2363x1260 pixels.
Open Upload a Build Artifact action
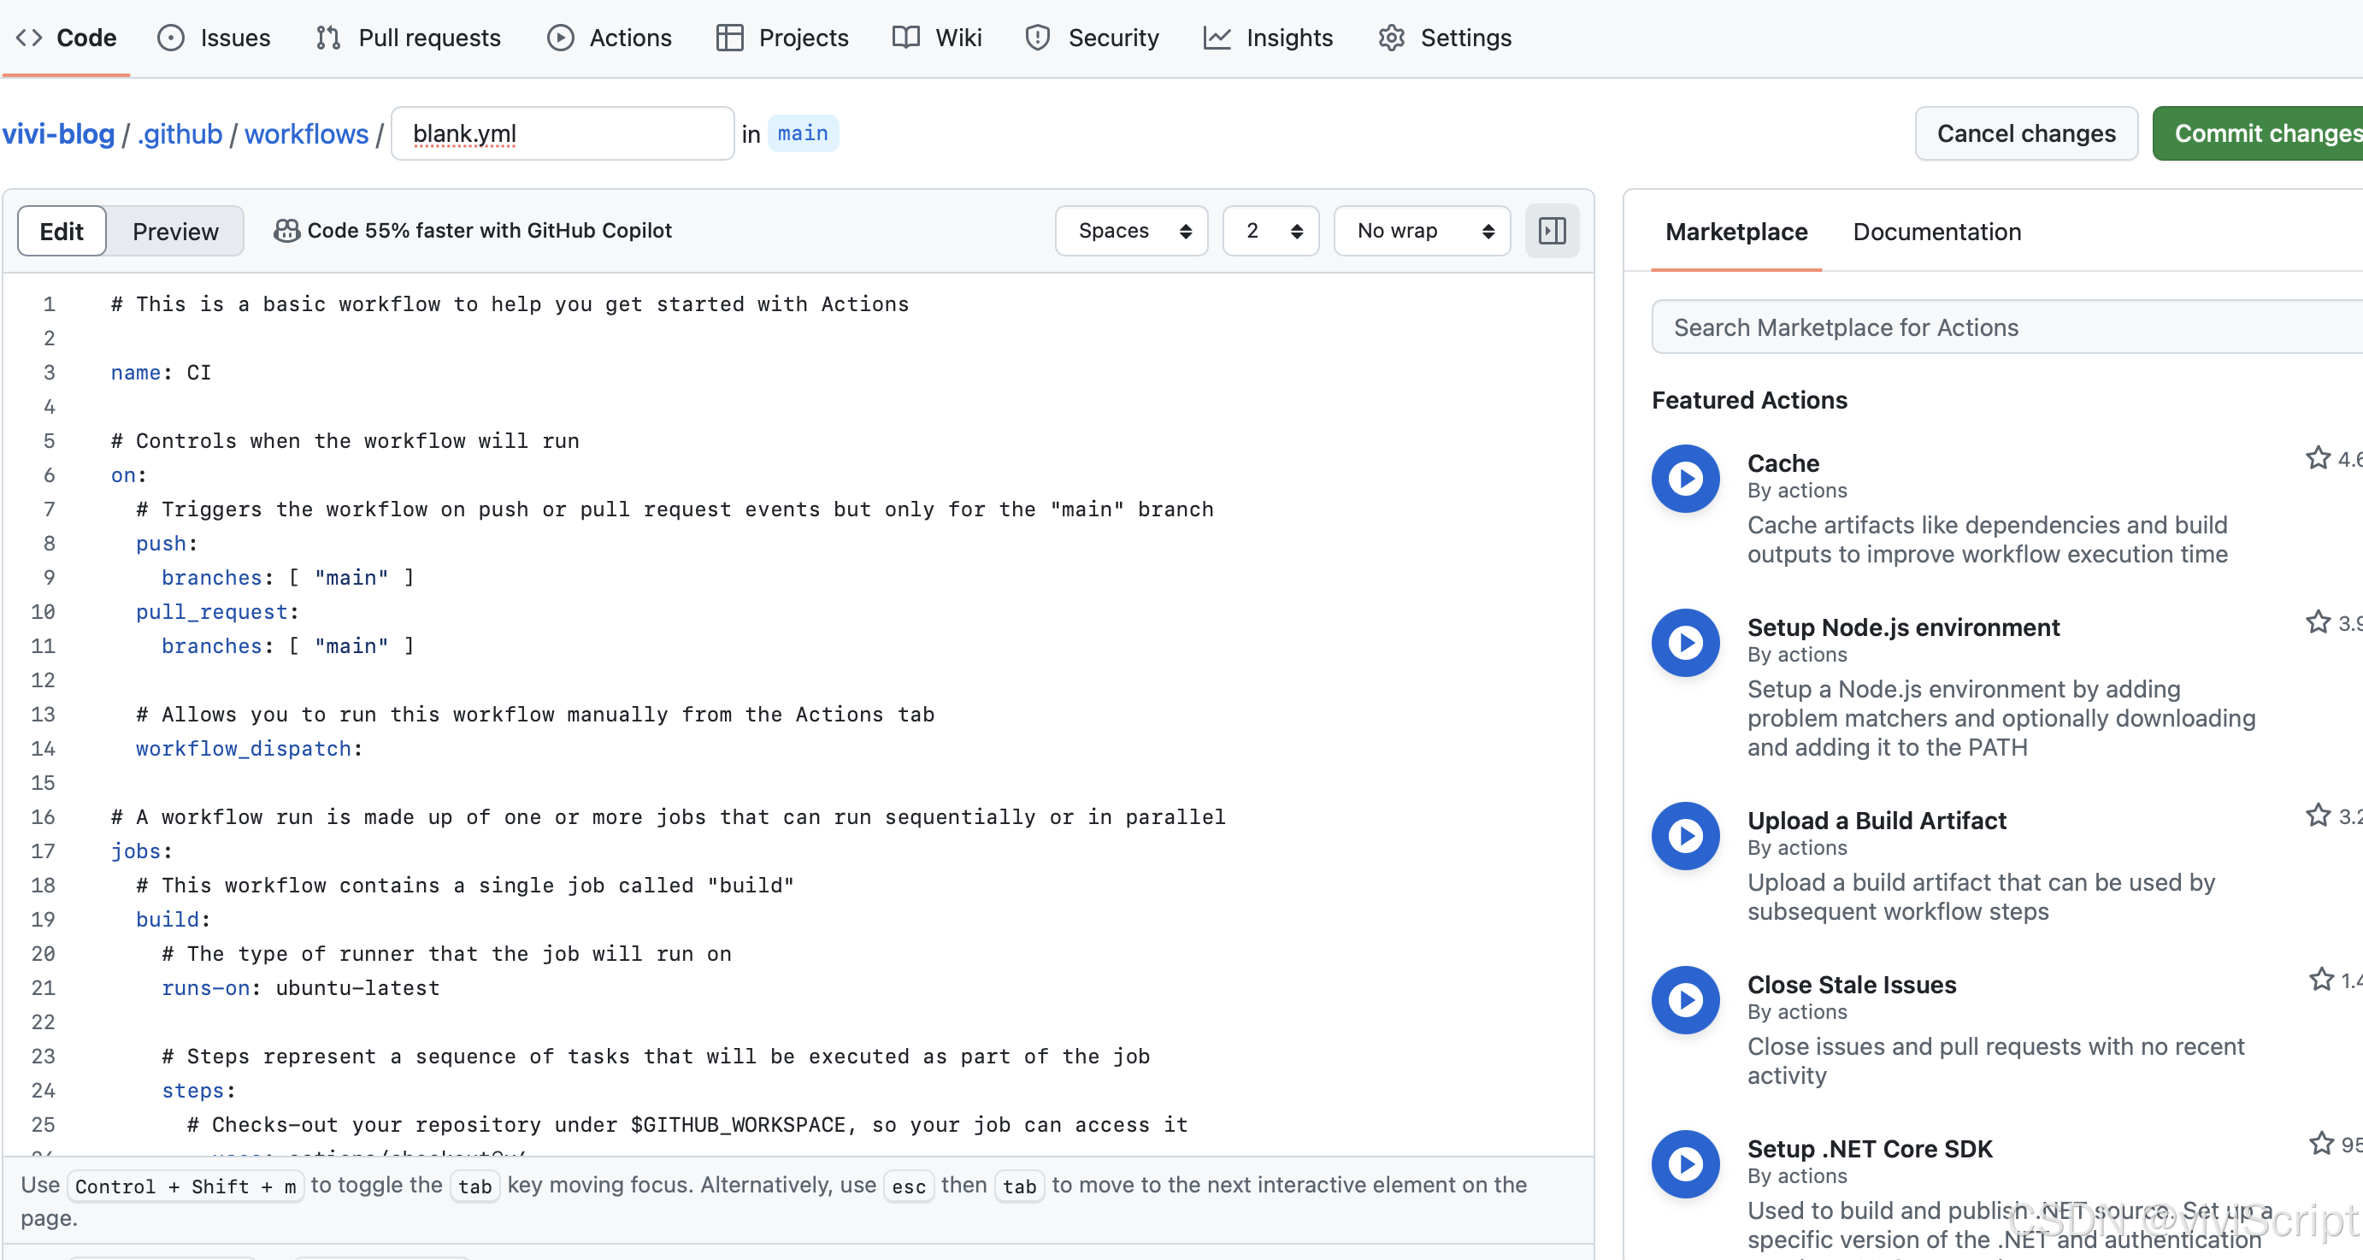coord(1877,821)
